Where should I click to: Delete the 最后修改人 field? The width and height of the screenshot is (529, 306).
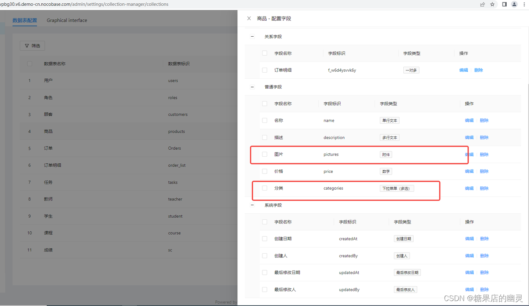tap(484, 290)
